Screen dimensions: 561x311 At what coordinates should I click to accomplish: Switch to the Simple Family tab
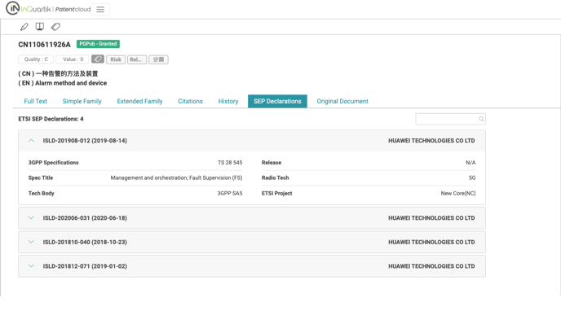click(82, 102)
